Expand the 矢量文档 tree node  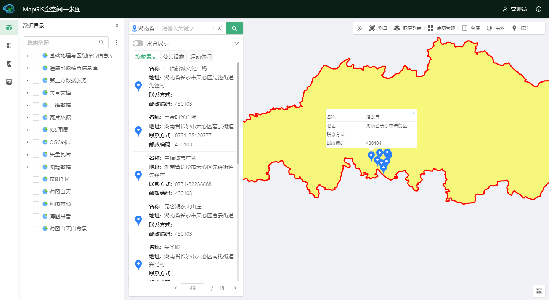[27, 93]
